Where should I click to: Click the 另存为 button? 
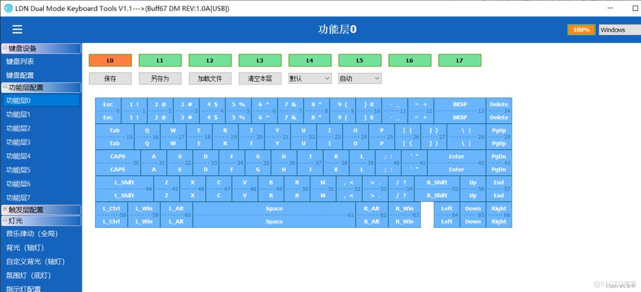(x=160, y=78)
